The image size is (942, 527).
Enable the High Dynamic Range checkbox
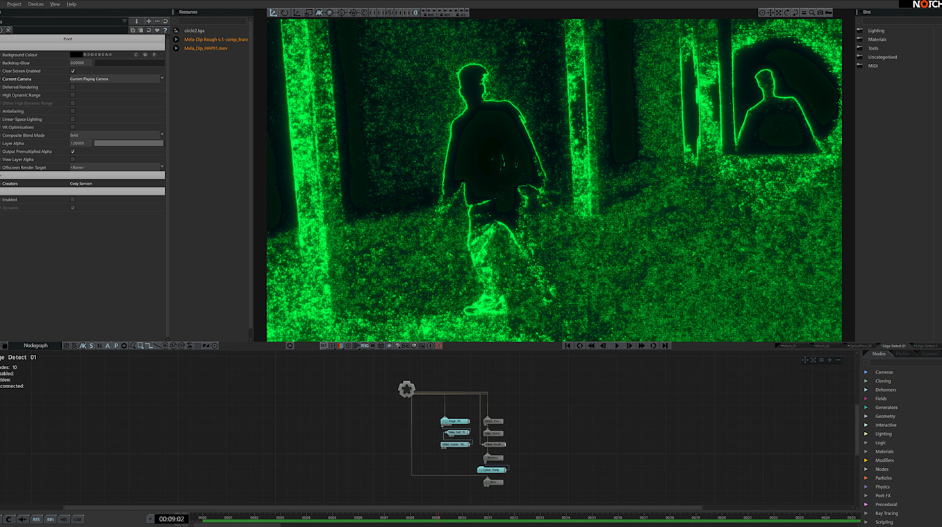pos(72,95)
